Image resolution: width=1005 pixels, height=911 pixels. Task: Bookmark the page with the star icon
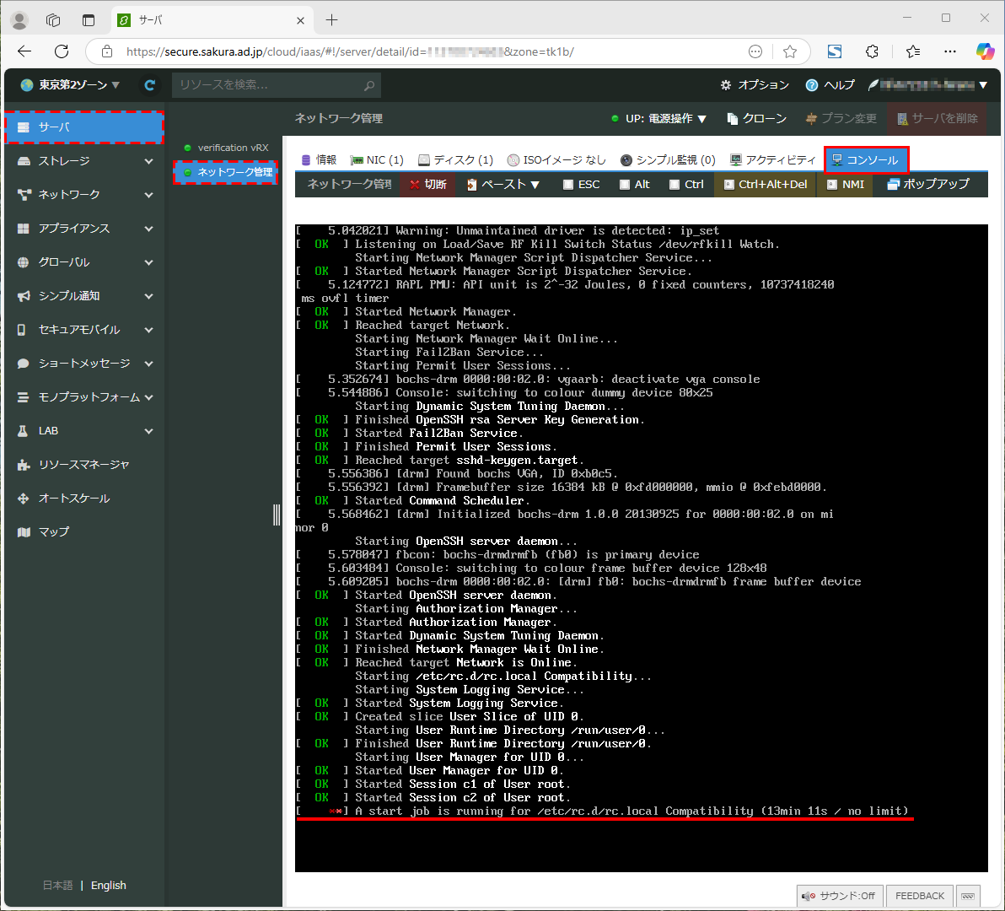click(x=790, y=51)
